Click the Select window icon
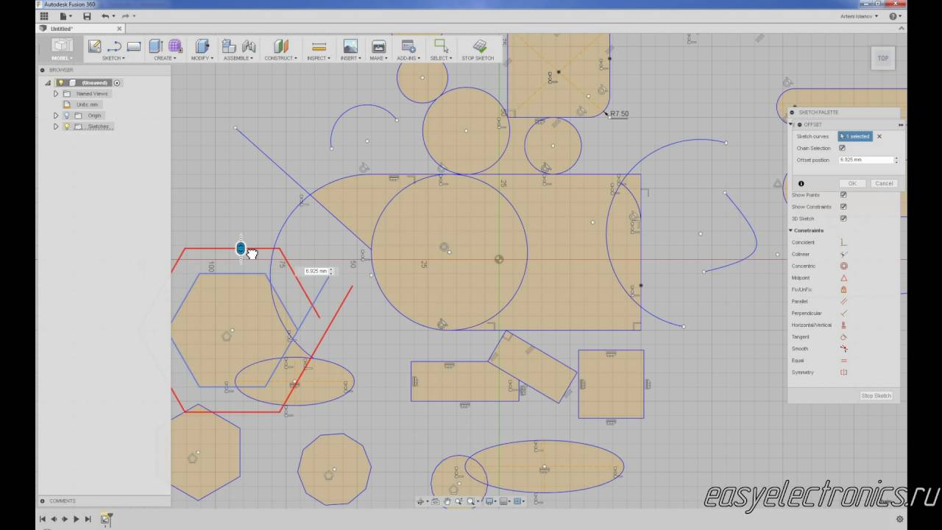Viewport: 942px width, 530px height. (441, 46)
